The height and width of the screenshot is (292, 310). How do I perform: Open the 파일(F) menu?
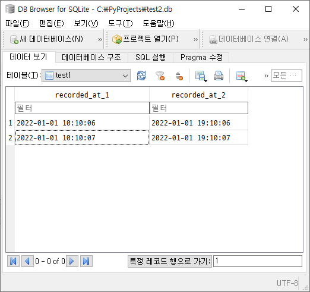tap(17, 23)
